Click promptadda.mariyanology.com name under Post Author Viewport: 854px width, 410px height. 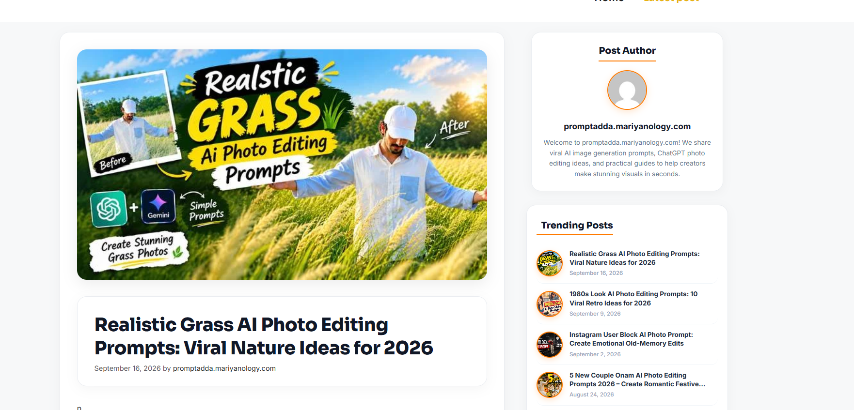click(627, 126)
